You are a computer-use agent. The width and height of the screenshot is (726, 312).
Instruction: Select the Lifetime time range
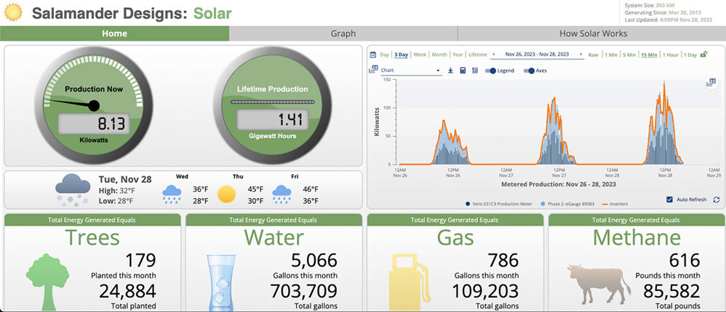pos(478,54)
